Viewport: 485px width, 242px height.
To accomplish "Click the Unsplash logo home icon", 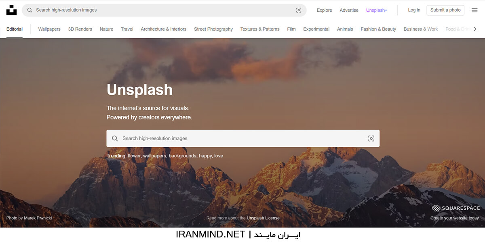I will point(11,10).
